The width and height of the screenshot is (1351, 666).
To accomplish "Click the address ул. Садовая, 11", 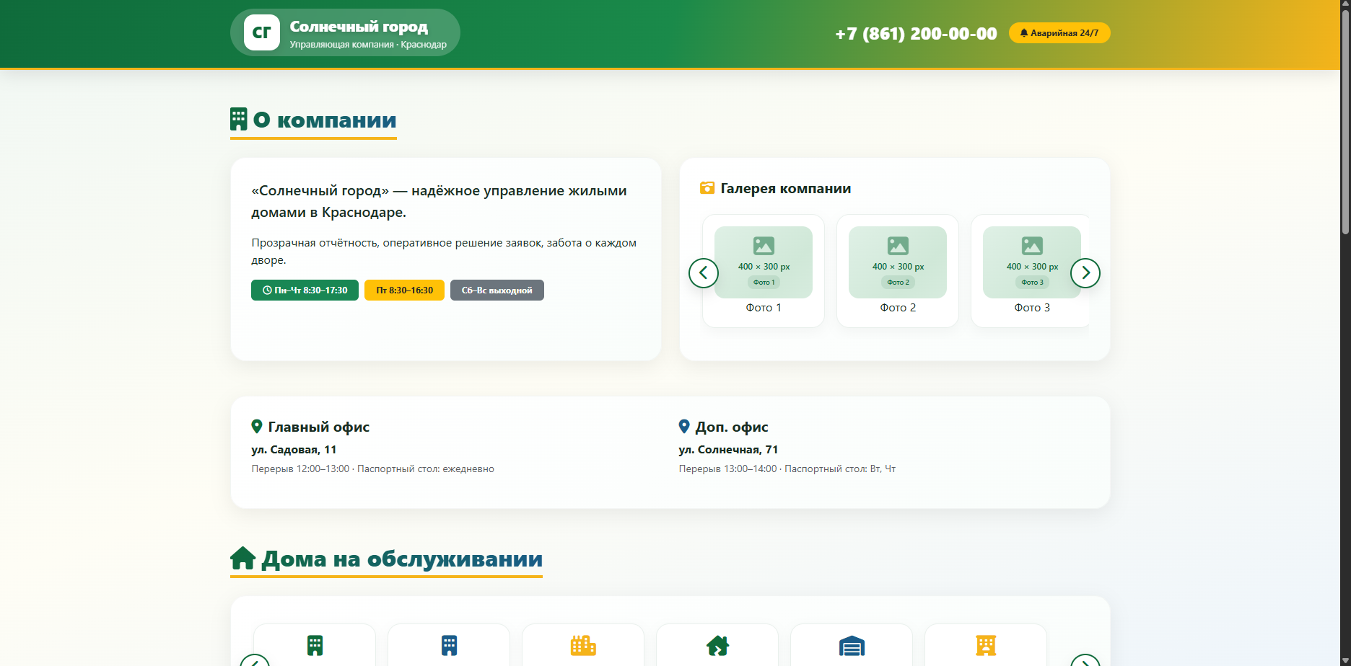I will tap(294, 450).
